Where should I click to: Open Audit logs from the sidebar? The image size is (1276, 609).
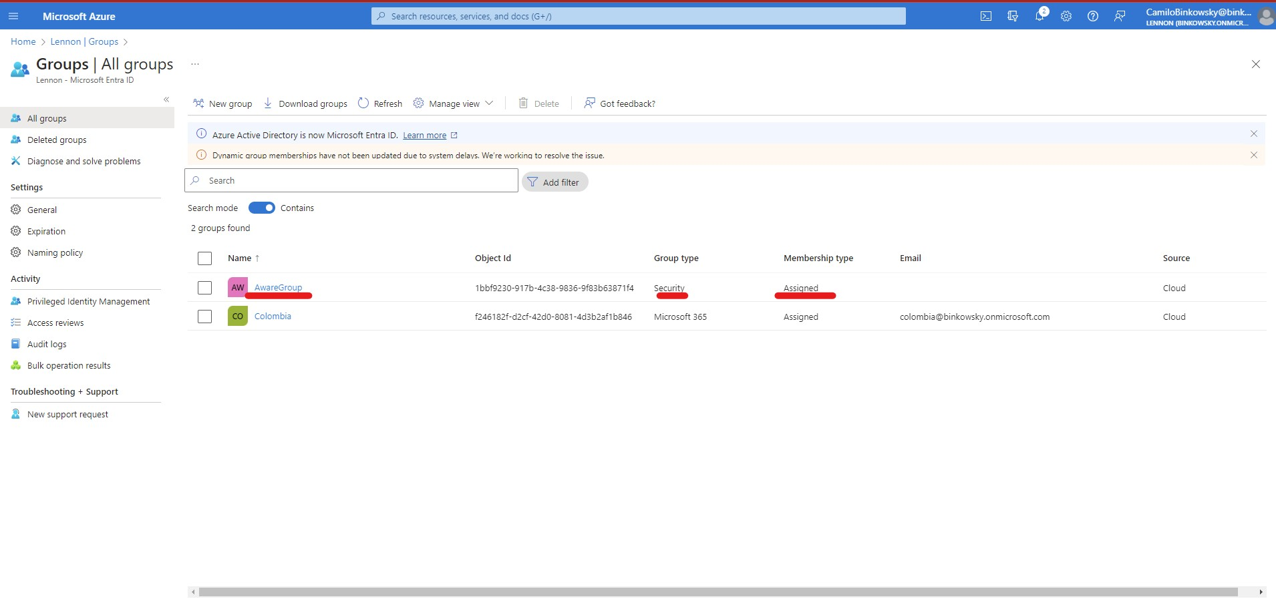(x=47, y=343)
